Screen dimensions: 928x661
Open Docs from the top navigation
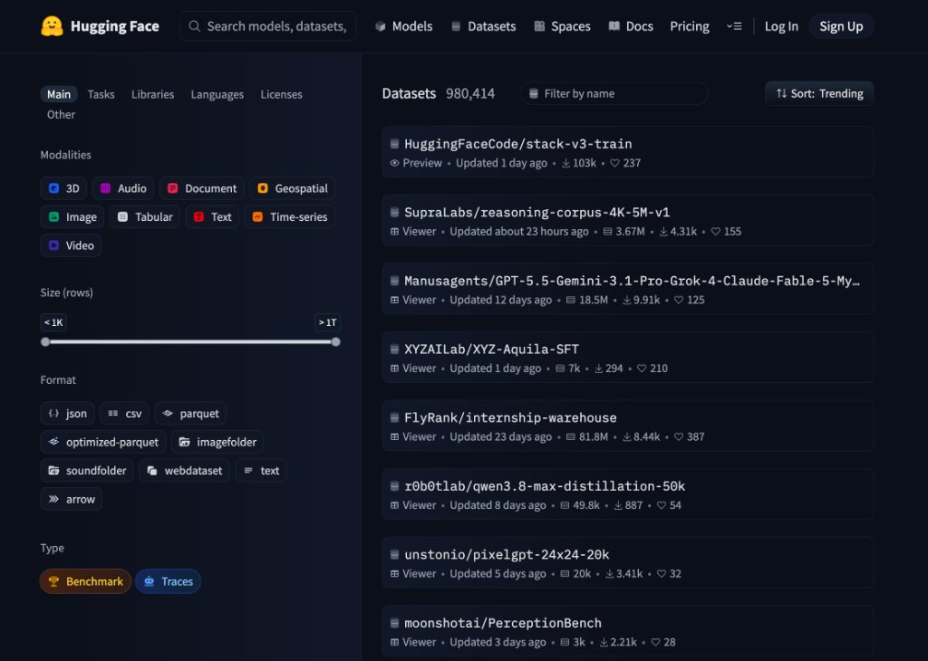pos(631,26)
